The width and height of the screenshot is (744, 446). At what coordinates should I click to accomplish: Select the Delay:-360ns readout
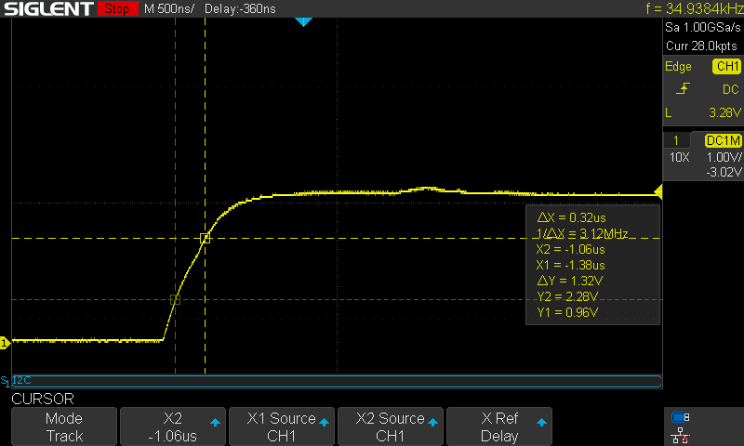coord(240,8)
